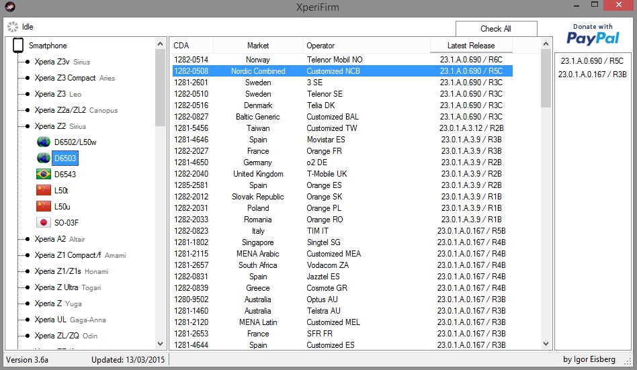
Task: Click scroll down arrow of firmware list
Action: tap(546, 344)
